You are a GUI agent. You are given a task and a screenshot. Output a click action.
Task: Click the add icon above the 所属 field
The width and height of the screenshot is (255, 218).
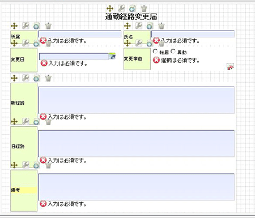pos(37,26)
